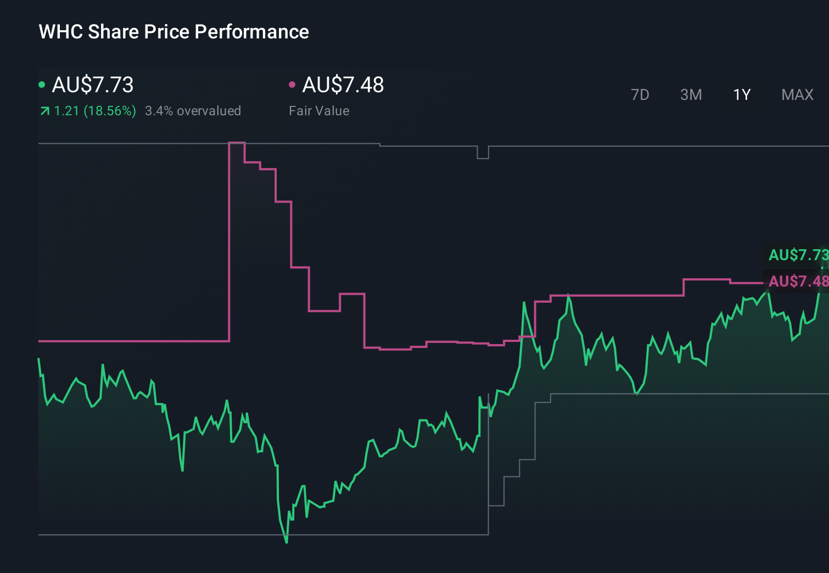
Task: Hide the Fair Value line via its legend
Action: click(293, 85)
